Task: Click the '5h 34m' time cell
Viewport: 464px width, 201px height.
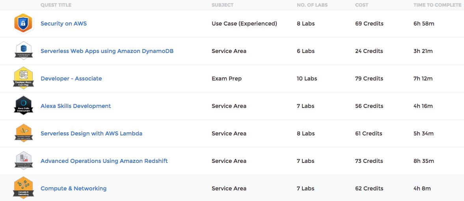Action: point(423,133)
